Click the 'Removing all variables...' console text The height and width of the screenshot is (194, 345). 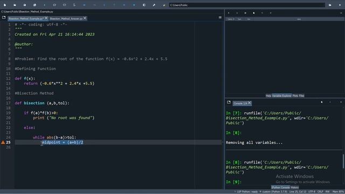click(x=254, y=143)
